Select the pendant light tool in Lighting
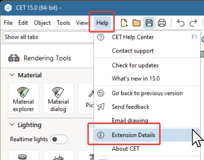 tap(59, 155)
